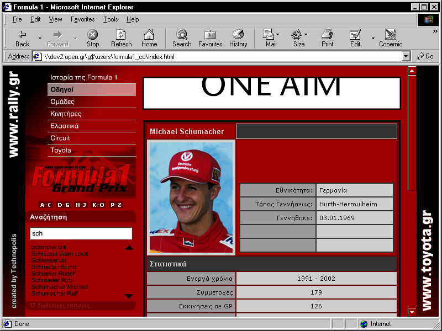
Task: Click the ONE AIM banner advertisement
Action: coord(272,93)
